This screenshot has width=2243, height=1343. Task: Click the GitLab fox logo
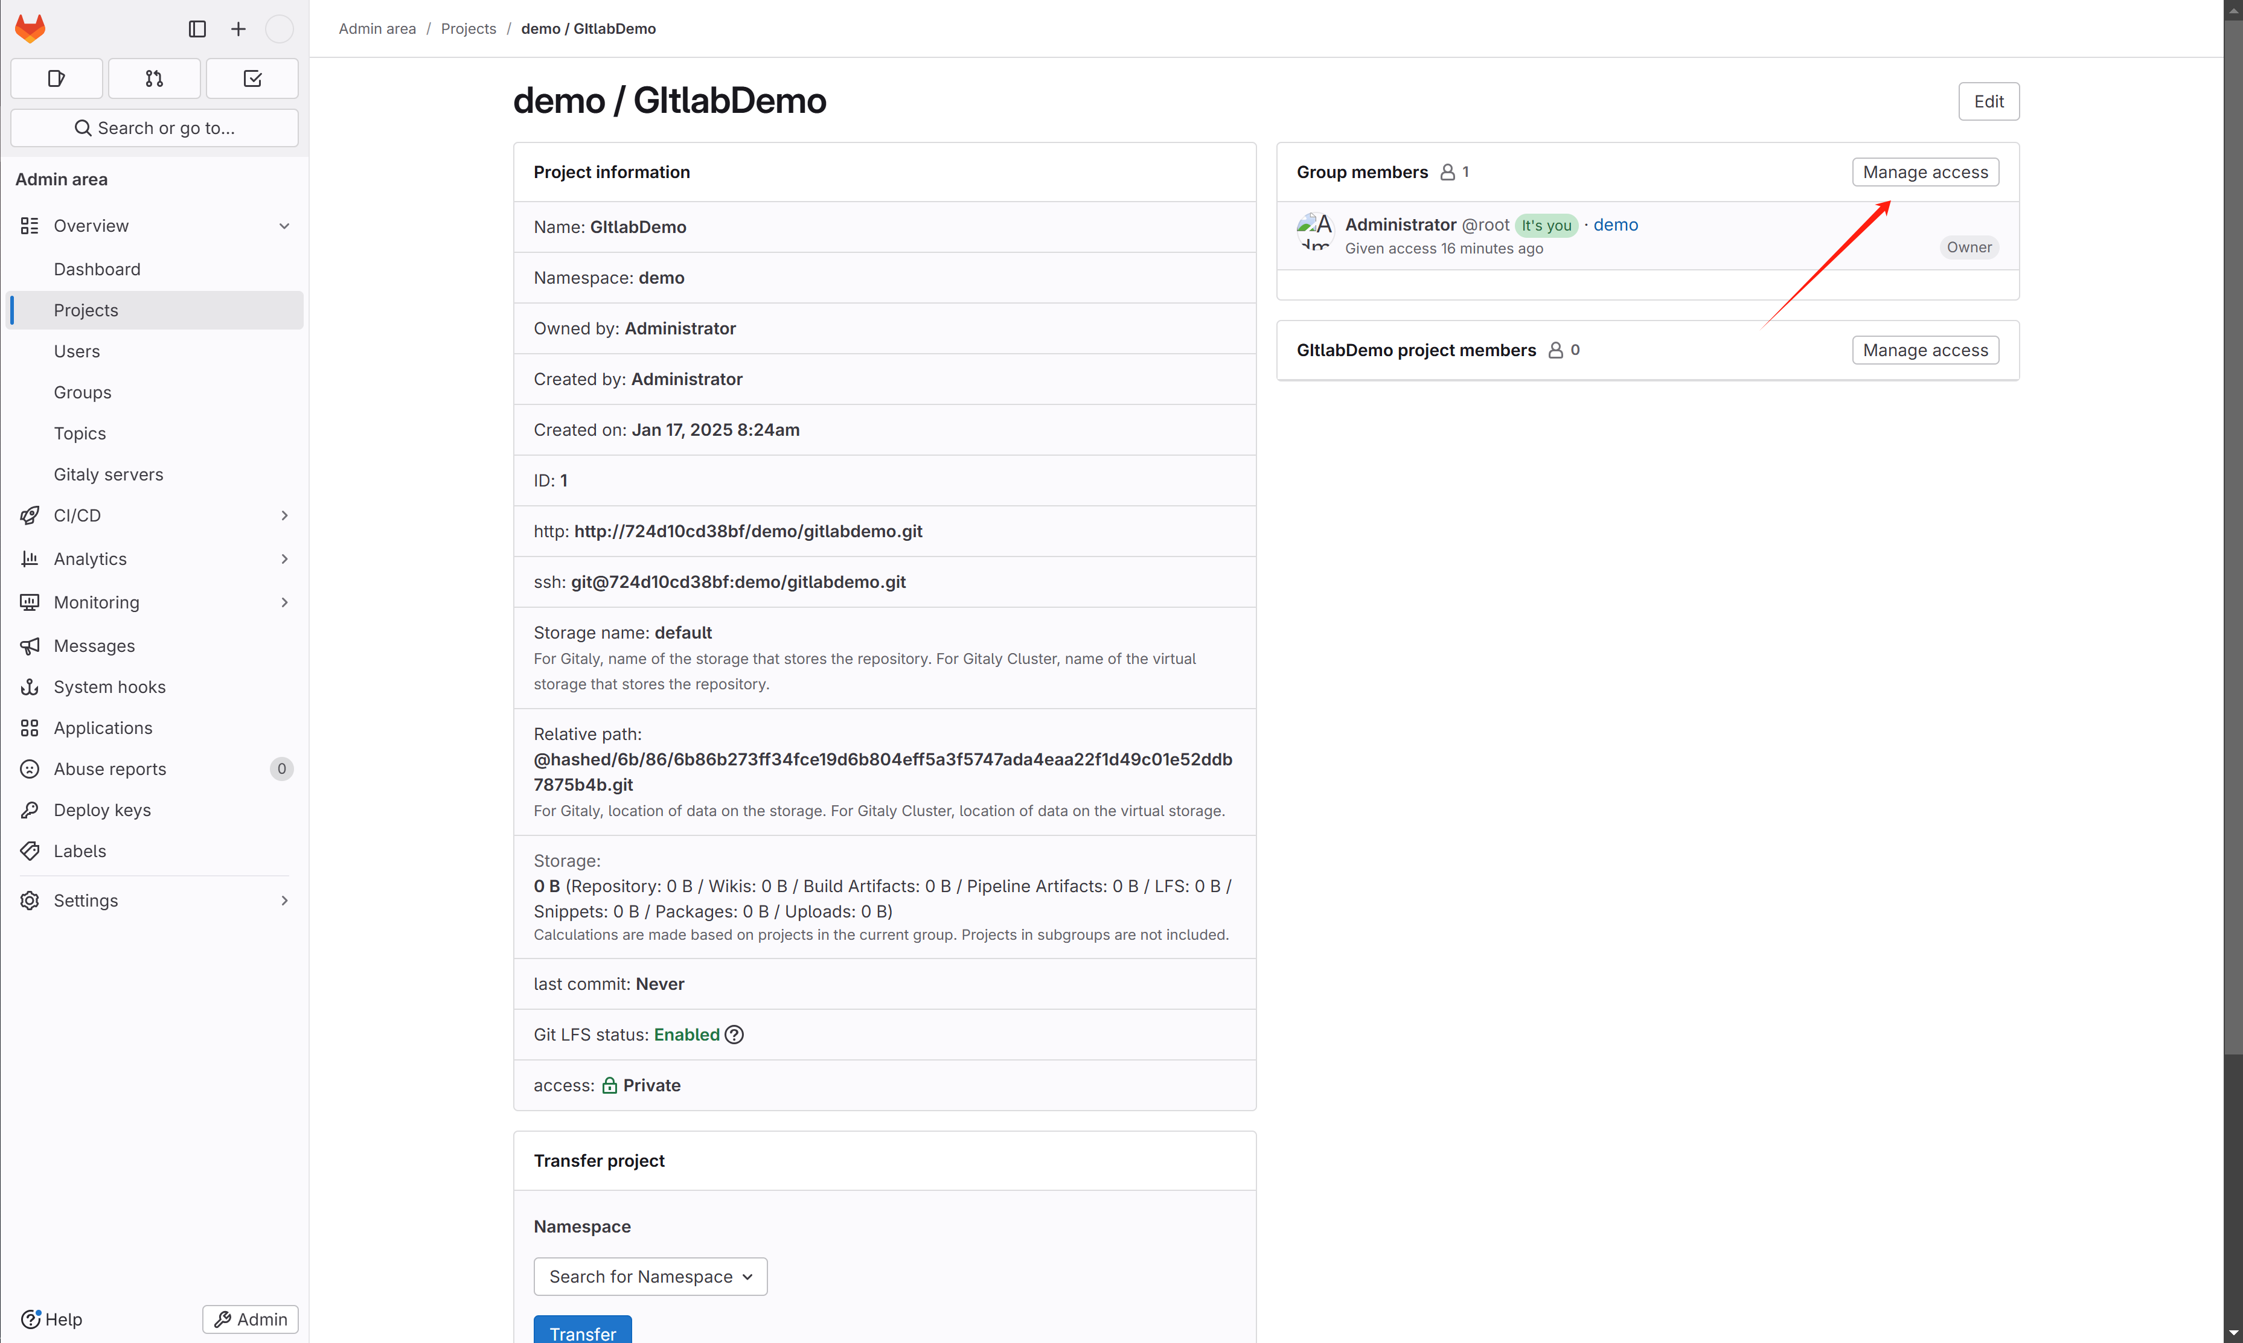[x=30, y=28]
